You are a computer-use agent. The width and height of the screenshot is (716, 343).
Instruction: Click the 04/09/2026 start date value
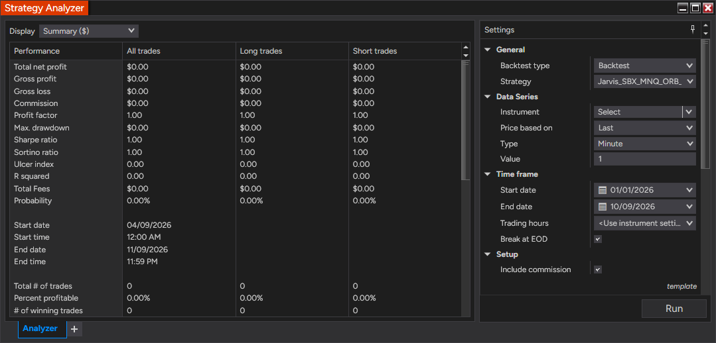point(149,225)
